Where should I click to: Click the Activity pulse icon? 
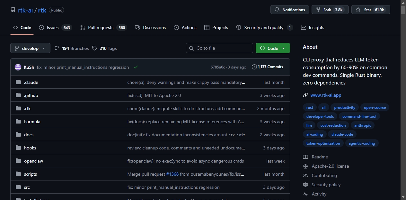click(305, 194)
